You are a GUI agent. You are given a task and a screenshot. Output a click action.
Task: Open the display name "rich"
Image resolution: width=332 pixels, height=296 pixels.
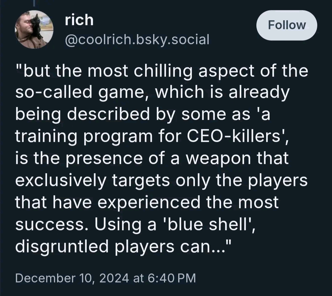click(79, 20)
